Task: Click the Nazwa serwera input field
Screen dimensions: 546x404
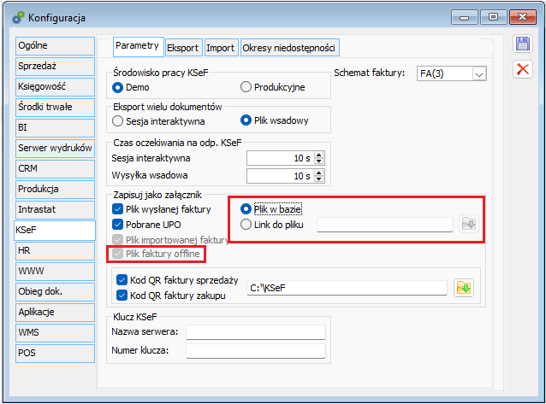Action: click(255, 332)
